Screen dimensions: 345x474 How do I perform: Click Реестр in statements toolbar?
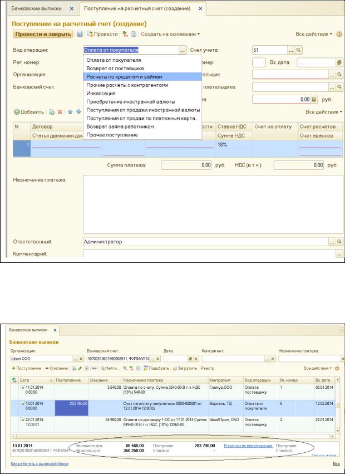click(x=208, y=369)
